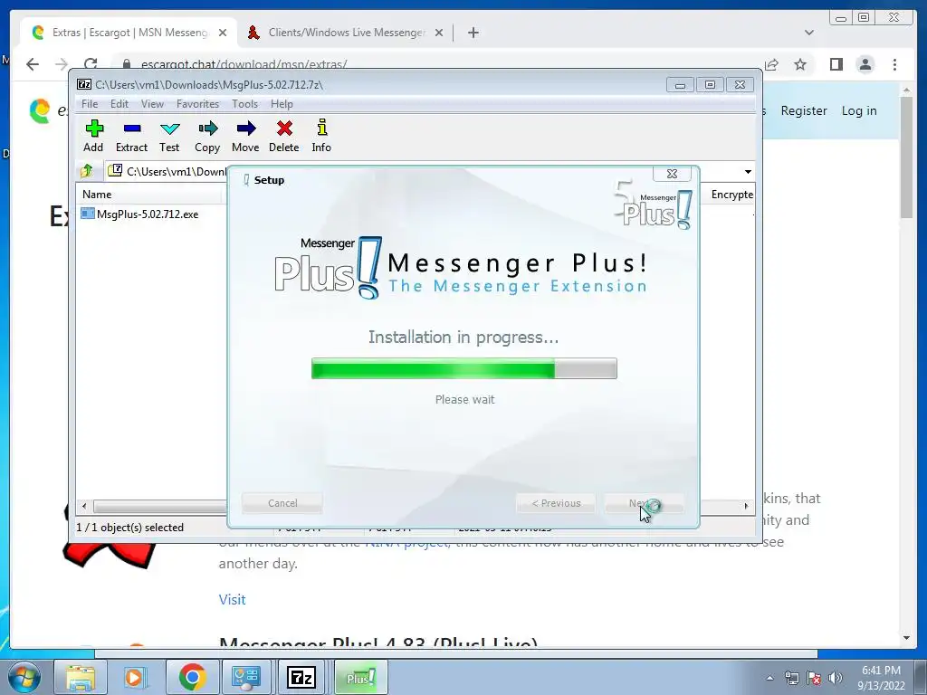Click the Move icon in 7-Zip toolbar
This screenshot has height=695, width=927.
click(246, 129)
